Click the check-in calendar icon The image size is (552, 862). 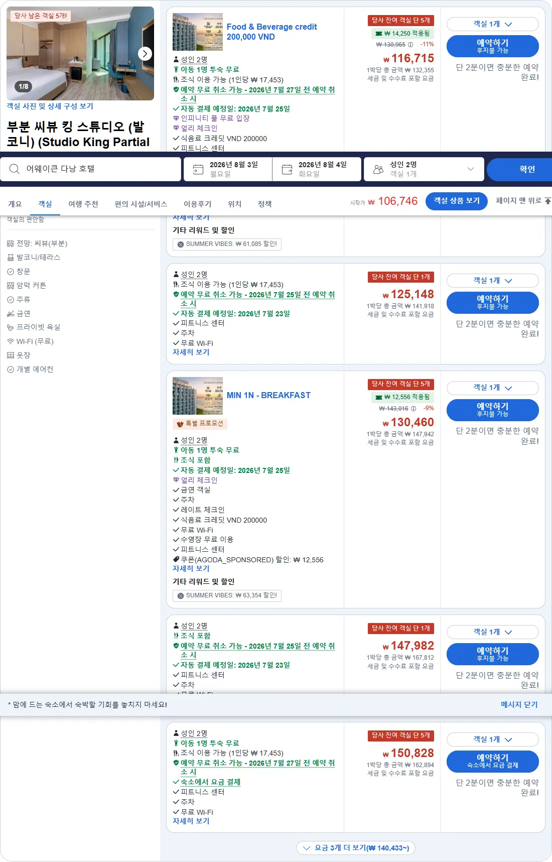coord(198,169)
